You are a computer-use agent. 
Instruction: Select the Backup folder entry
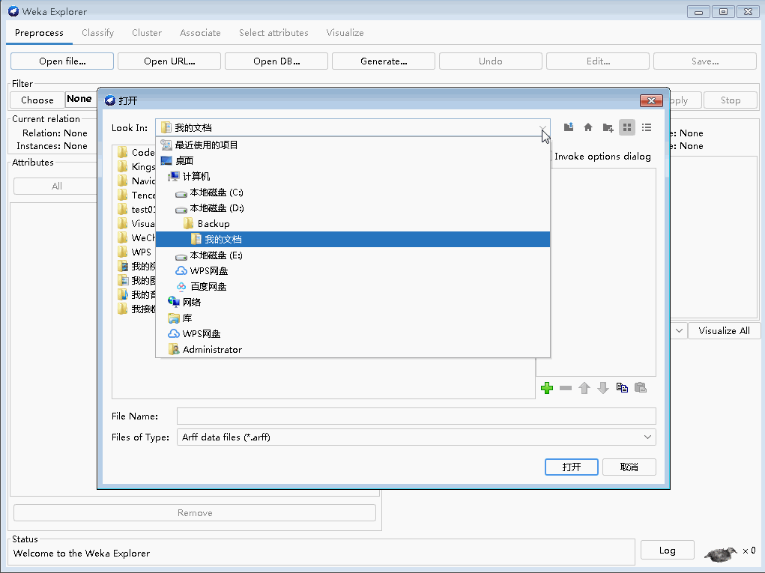pyautogui.click(x=353, y=223)
